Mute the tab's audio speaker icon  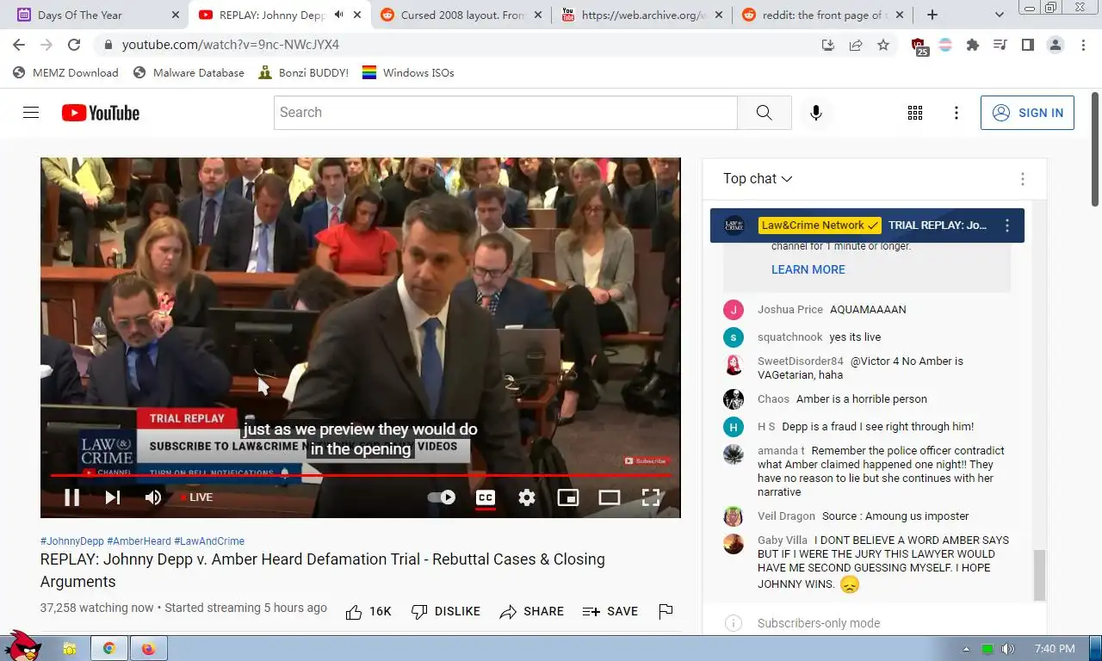(338, 15)
